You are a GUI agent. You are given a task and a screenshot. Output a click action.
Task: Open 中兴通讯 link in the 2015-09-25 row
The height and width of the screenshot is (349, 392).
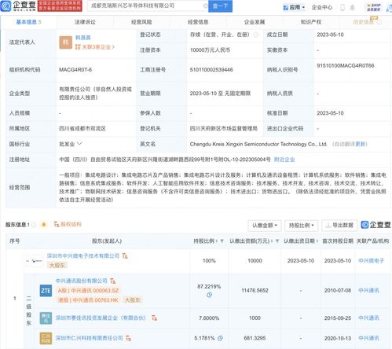pyautogui.click(x=368, y=318)
